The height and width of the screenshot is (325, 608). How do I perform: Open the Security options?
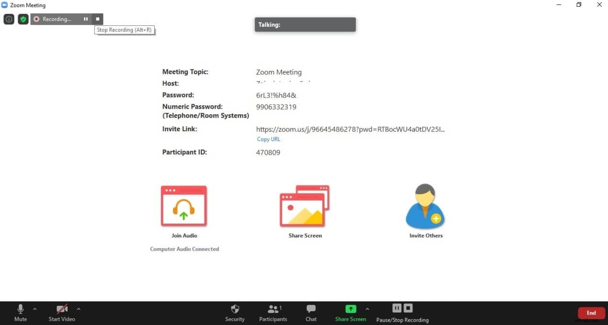pyautogui.click(x=235, y=313)
